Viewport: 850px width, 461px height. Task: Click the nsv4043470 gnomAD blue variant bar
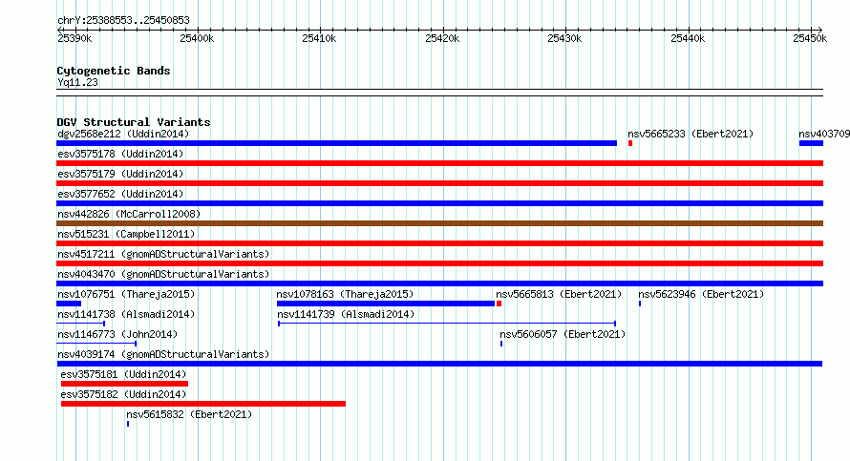(439, 283)
